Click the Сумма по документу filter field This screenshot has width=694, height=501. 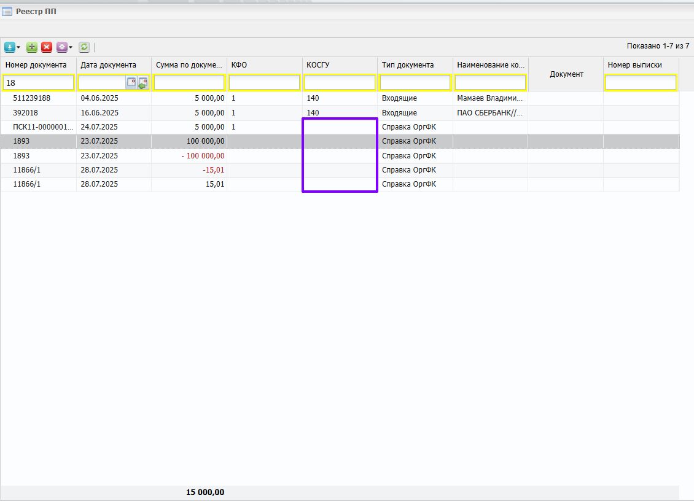click(189, 83)
